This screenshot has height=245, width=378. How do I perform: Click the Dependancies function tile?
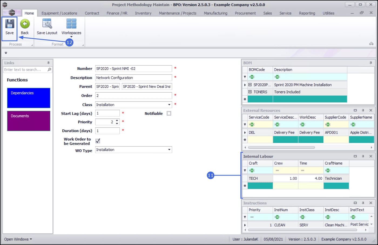point(29,98)
